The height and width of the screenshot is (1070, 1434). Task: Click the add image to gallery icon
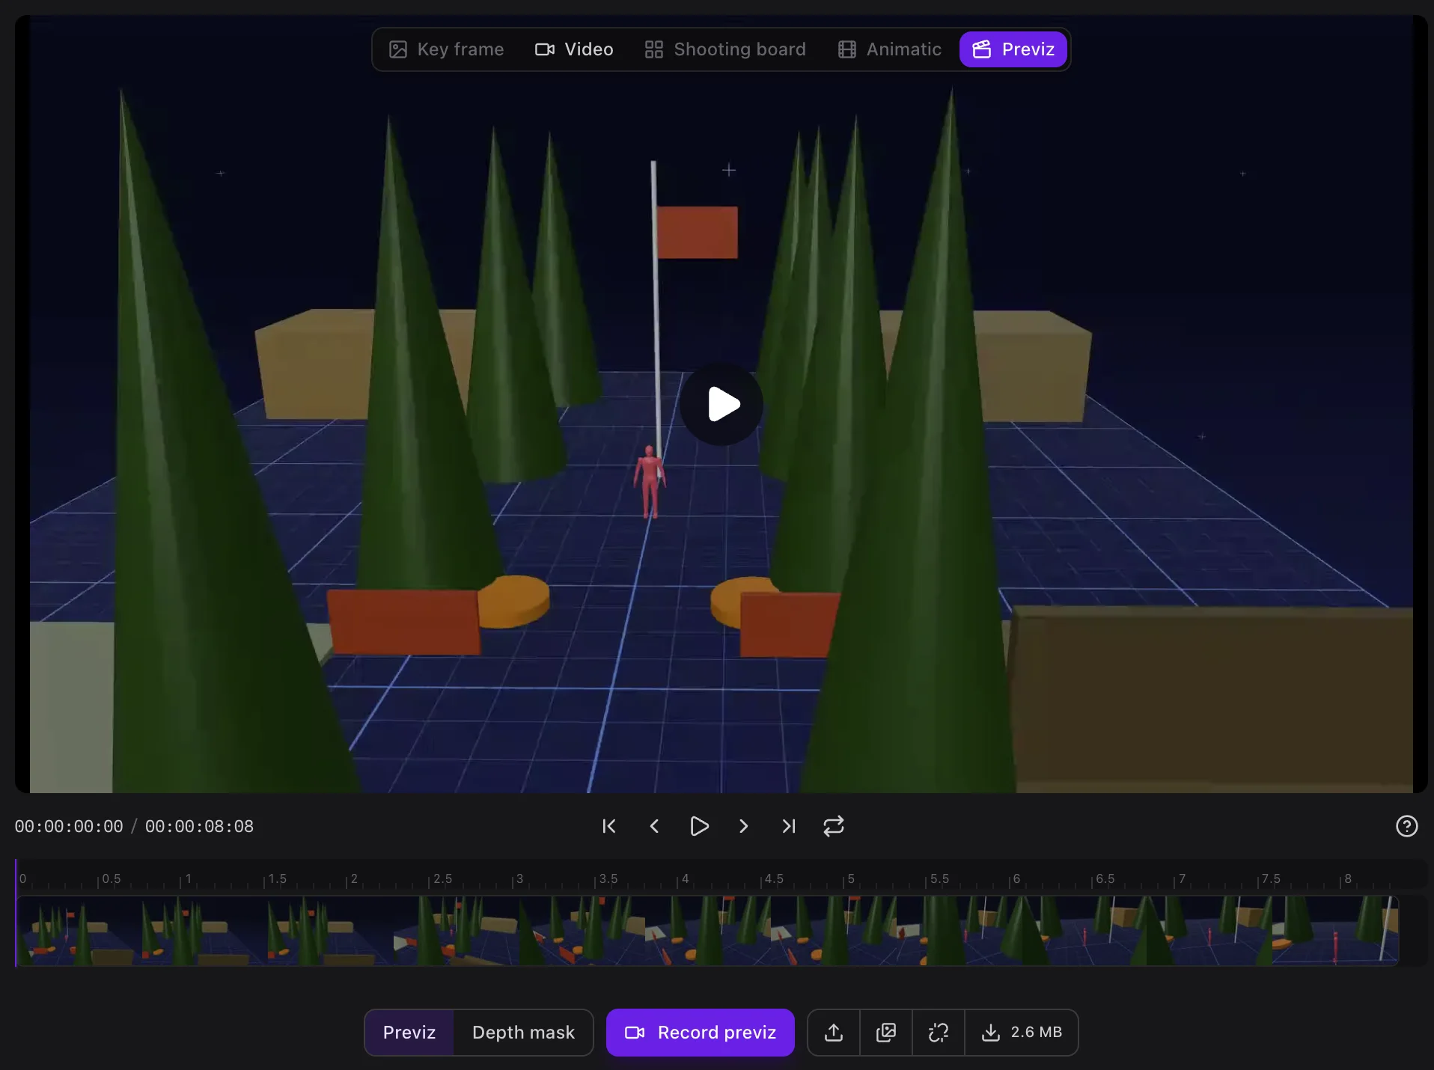pyautogui.click(x=886, y=1033)
